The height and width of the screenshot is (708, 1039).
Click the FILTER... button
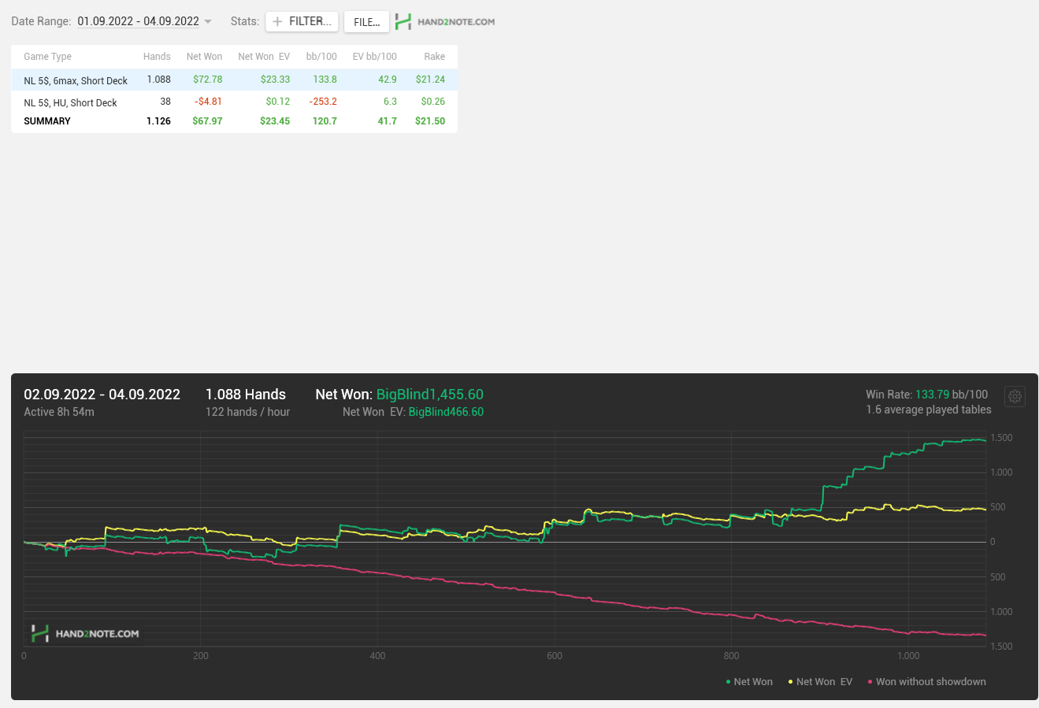click(x=302, y=22)
